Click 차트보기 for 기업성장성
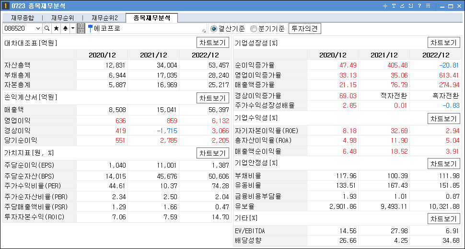The height and width of the screenshot is (249, 465). pos(443,43)
